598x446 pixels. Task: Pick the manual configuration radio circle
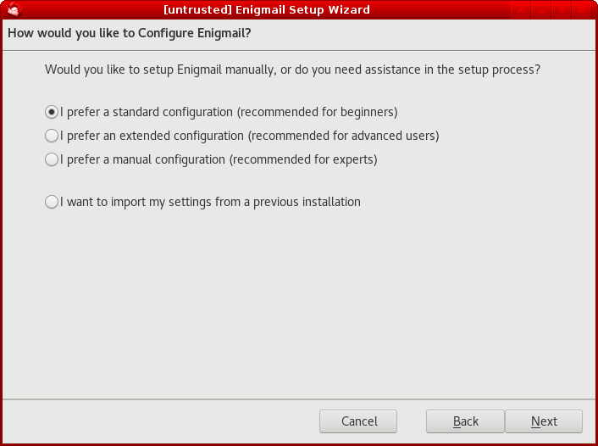coord(52,159)
